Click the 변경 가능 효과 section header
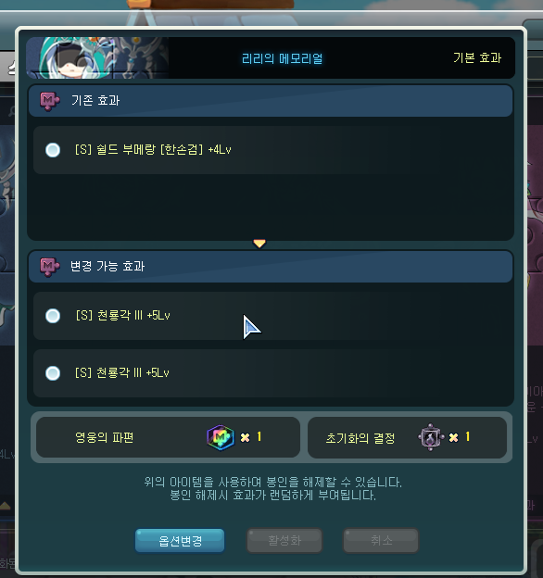This screenshot has height=578, width=543. tap(271, 267)
